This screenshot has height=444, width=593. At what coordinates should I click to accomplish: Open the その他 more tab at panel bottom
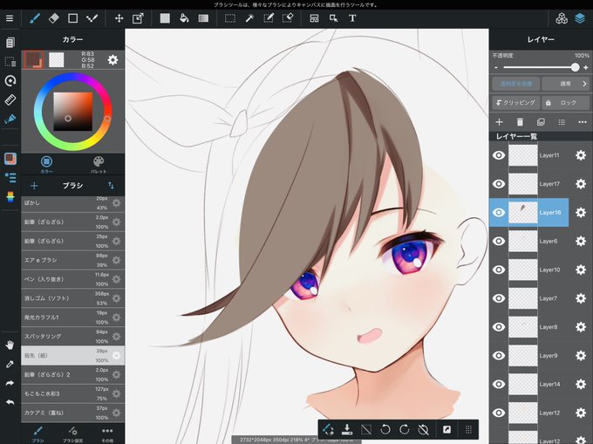[x=107, y=434]
